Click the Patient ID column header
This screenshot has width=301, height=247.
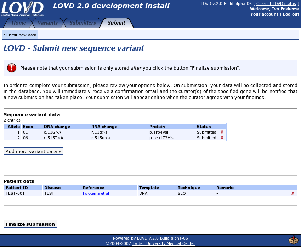click(23, 188)
